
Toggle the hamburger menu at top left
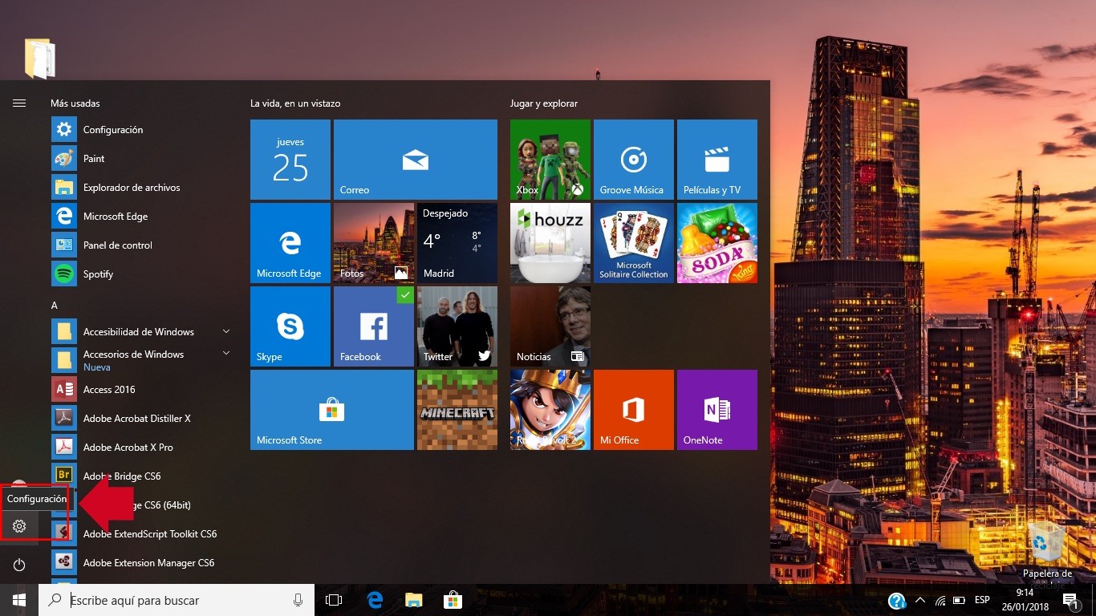18,103
